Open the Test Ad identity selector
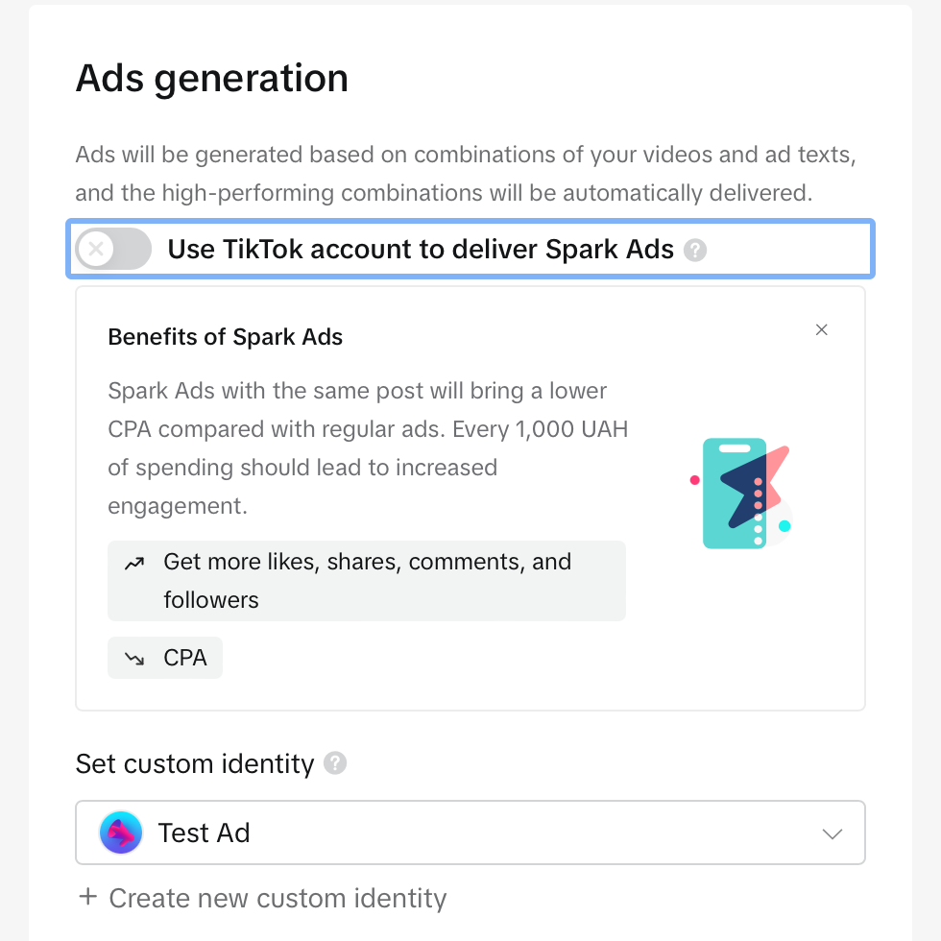Image resolution: width=941 pixels, height=941 pixels. (x=470, y=832)
